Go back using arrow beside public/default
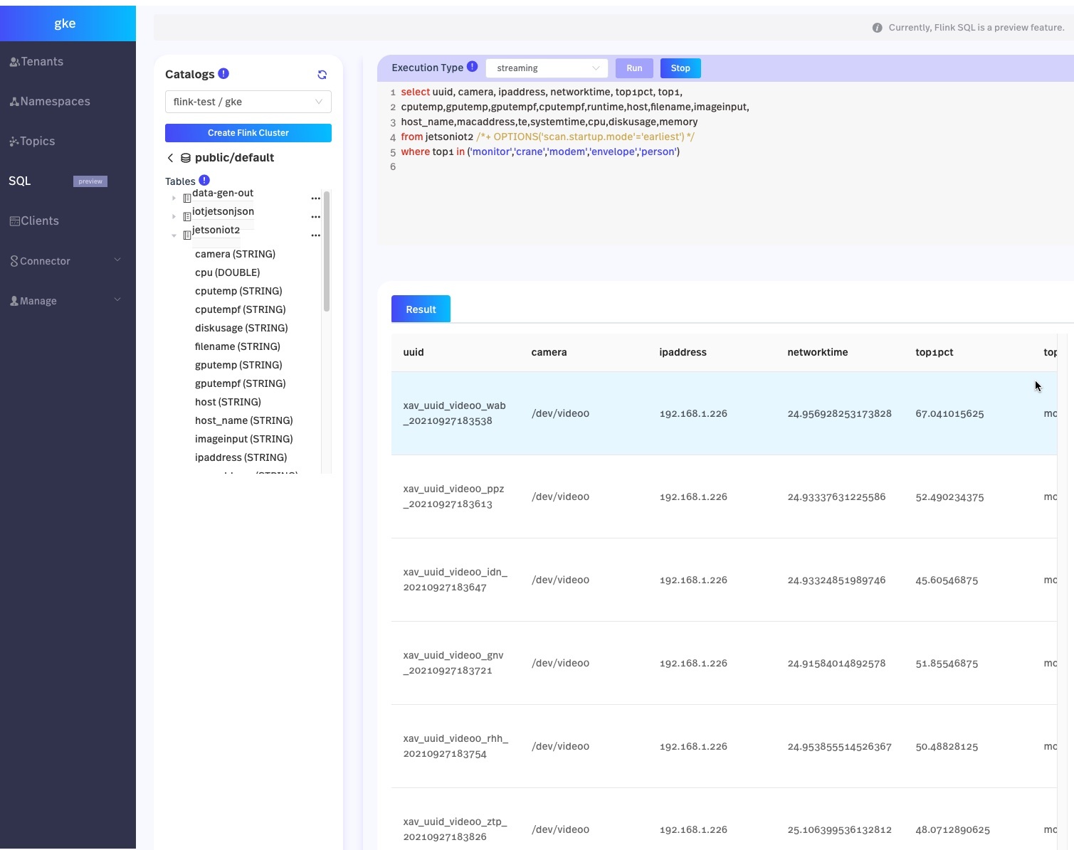1074x850 pixels. (x=170, y=158)
